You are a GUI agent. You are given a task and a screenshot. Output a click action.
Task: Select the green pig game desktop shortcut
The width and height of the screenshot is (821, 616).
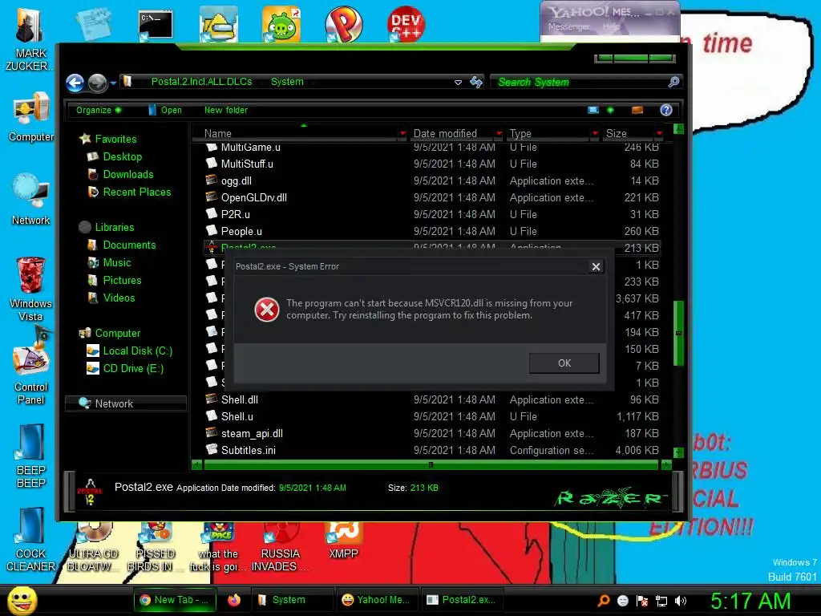281,24
